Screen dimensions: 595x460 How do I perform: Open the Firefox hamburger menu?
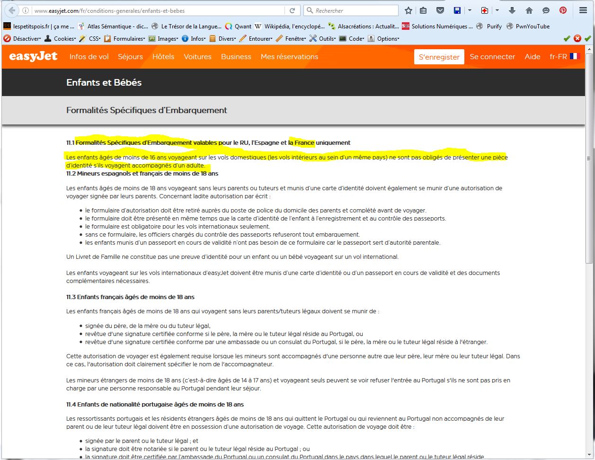coord(583,10)
